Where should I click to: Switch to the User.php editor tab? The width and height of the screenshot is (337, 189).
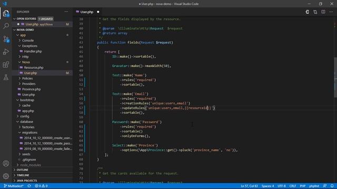[87, 12]
